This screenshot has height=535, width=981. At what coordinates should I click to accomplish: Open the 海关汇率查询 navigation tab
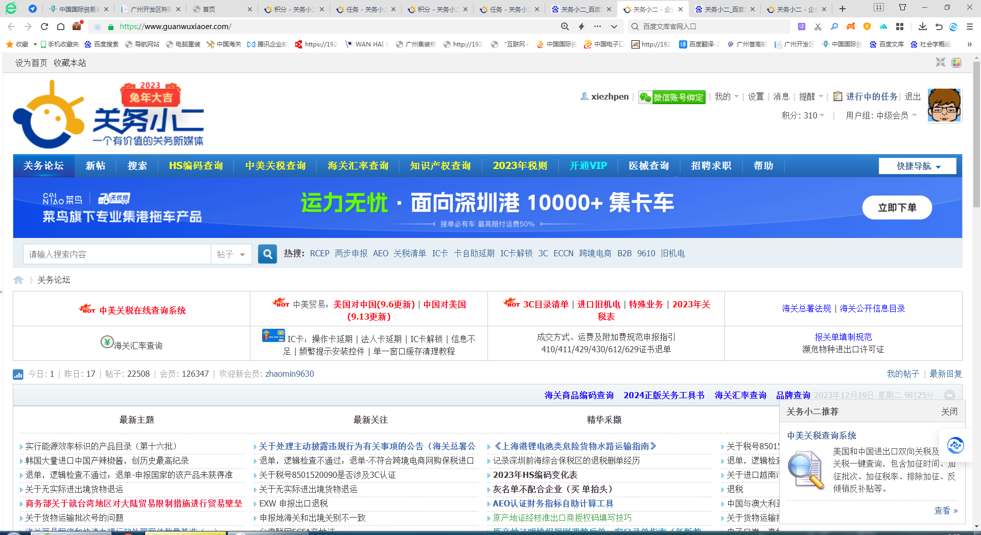358,166
